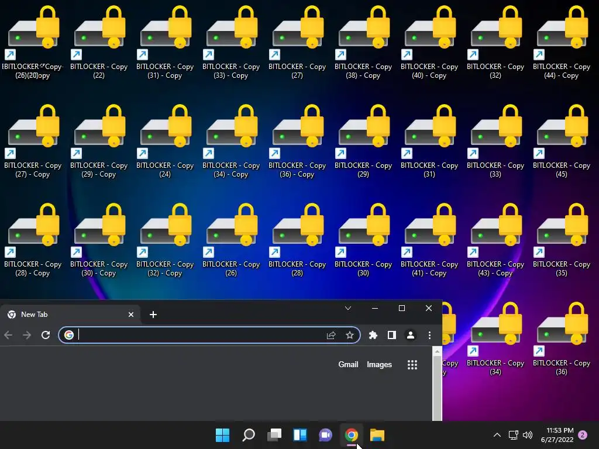Select BITLOCKER - Copy (32) shortcut
599x449 pixels.
(495, 42)
